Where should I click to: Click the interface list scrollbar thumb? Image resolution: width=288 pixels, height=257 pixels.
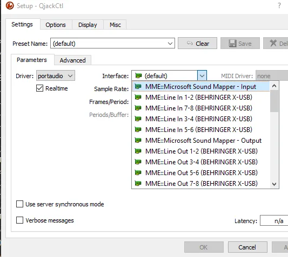click(274, 101)
